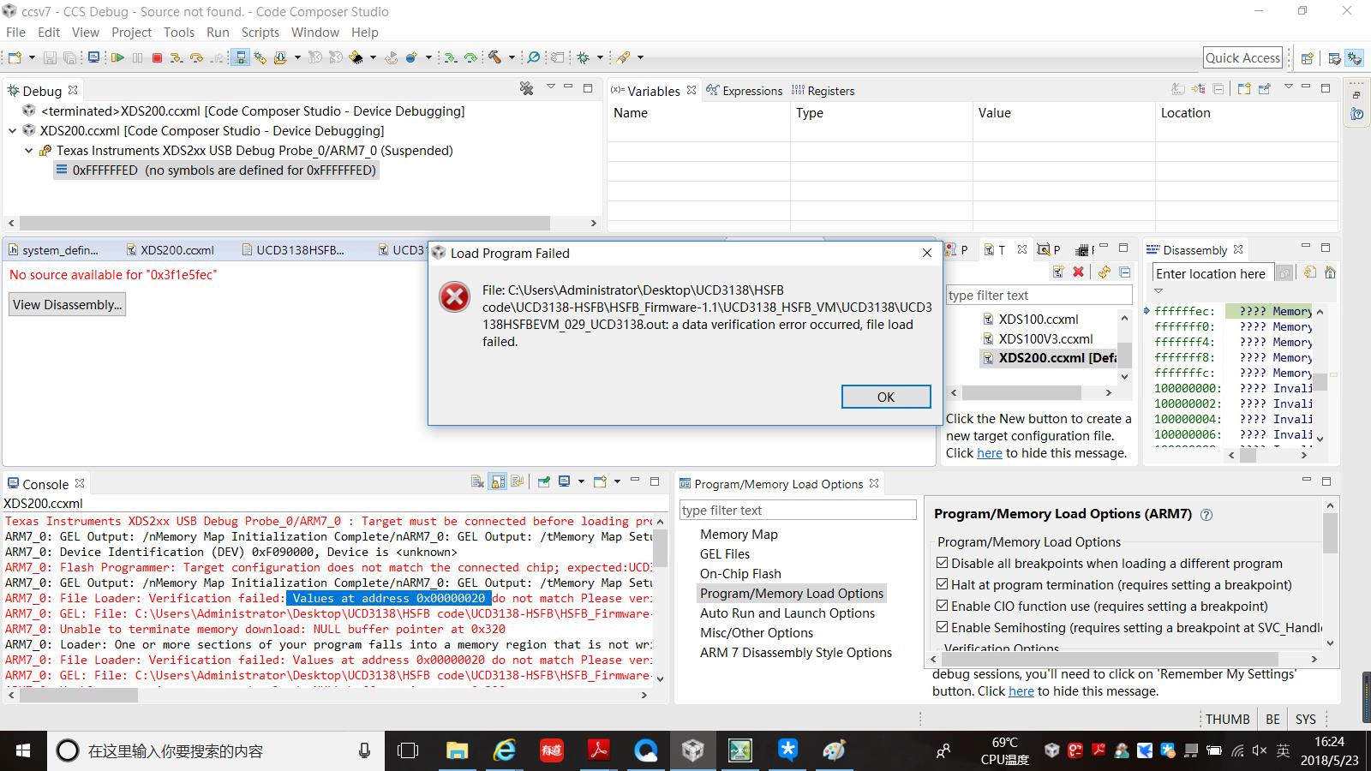The height and width of the screenshot is (771, 1371).
Task: Uncheck Enable Semihosting option
Action: (943, 627)
